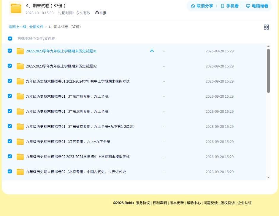Uncheck 模拟卷02 2023-2024学年 checkbox

coord(10,156)
